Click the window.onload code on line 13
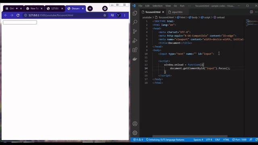The image size is (258, 145). coord(174,65)
